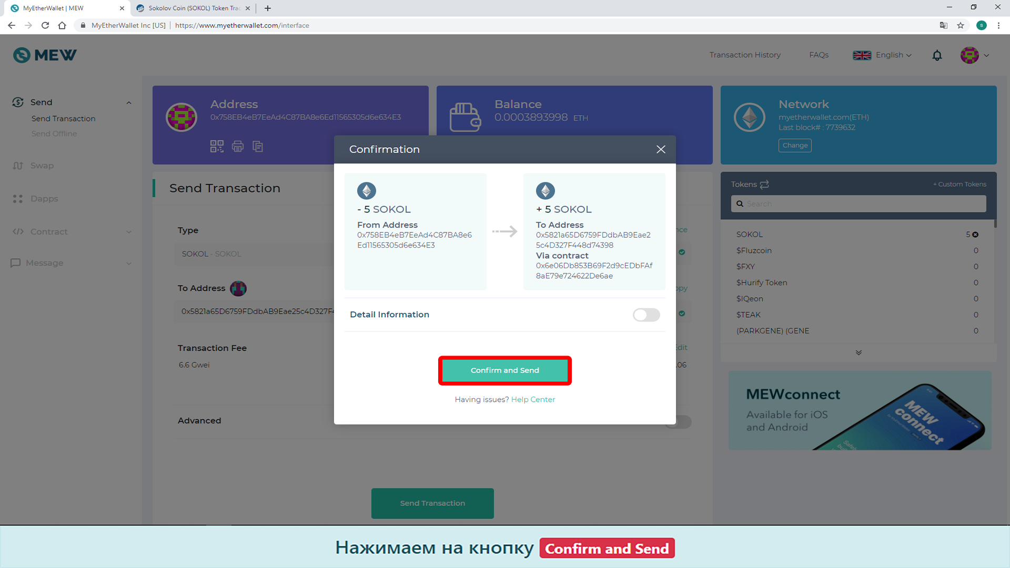
Task: Open the FAQs page
Action: 819,55
